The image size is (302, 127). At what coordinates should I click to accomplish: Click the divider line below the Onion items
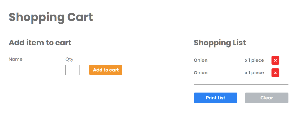click(x=241, y=85)
